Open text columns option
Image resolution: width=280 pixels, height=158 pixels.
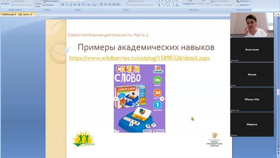coord(118,4)
